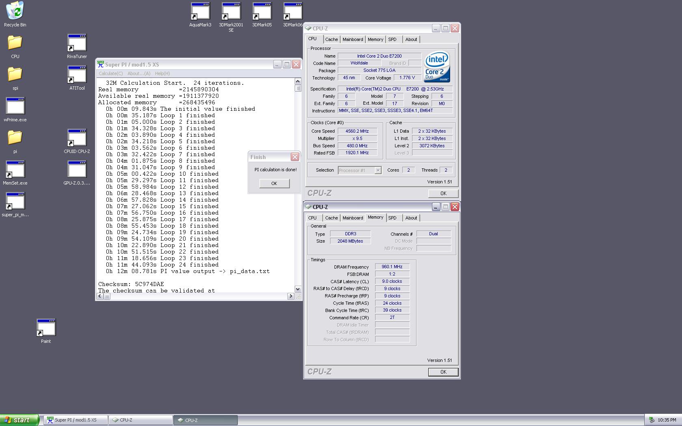Screen dimensions: 682x426
Task: Click Super PI title bar icon
Action: point(101,64)
